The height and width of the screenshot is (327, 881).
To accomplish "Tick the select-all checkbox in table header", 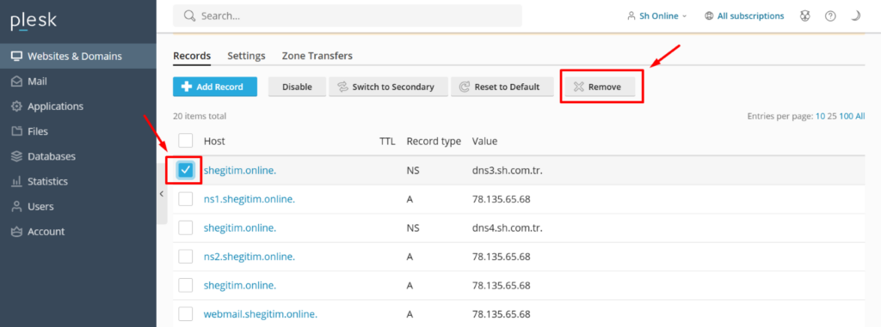I will [x=186, y=141].
